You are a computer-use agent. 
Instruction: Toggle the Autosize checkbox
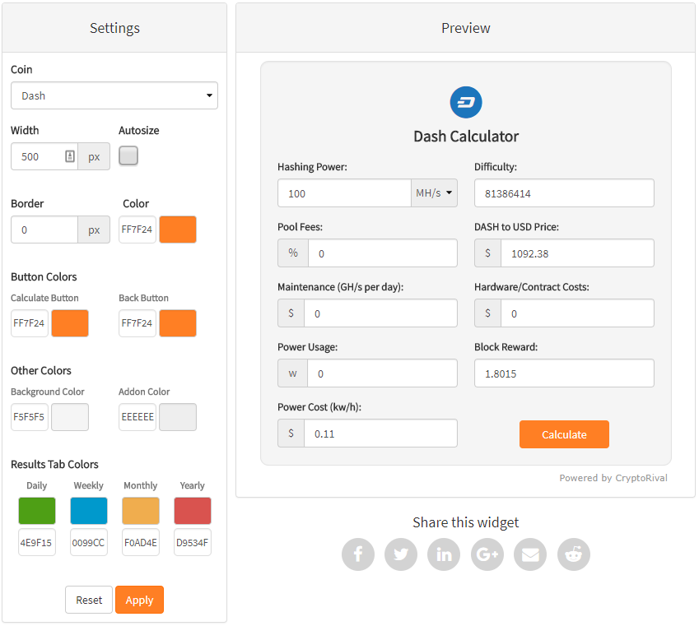[x=128, y=156]
